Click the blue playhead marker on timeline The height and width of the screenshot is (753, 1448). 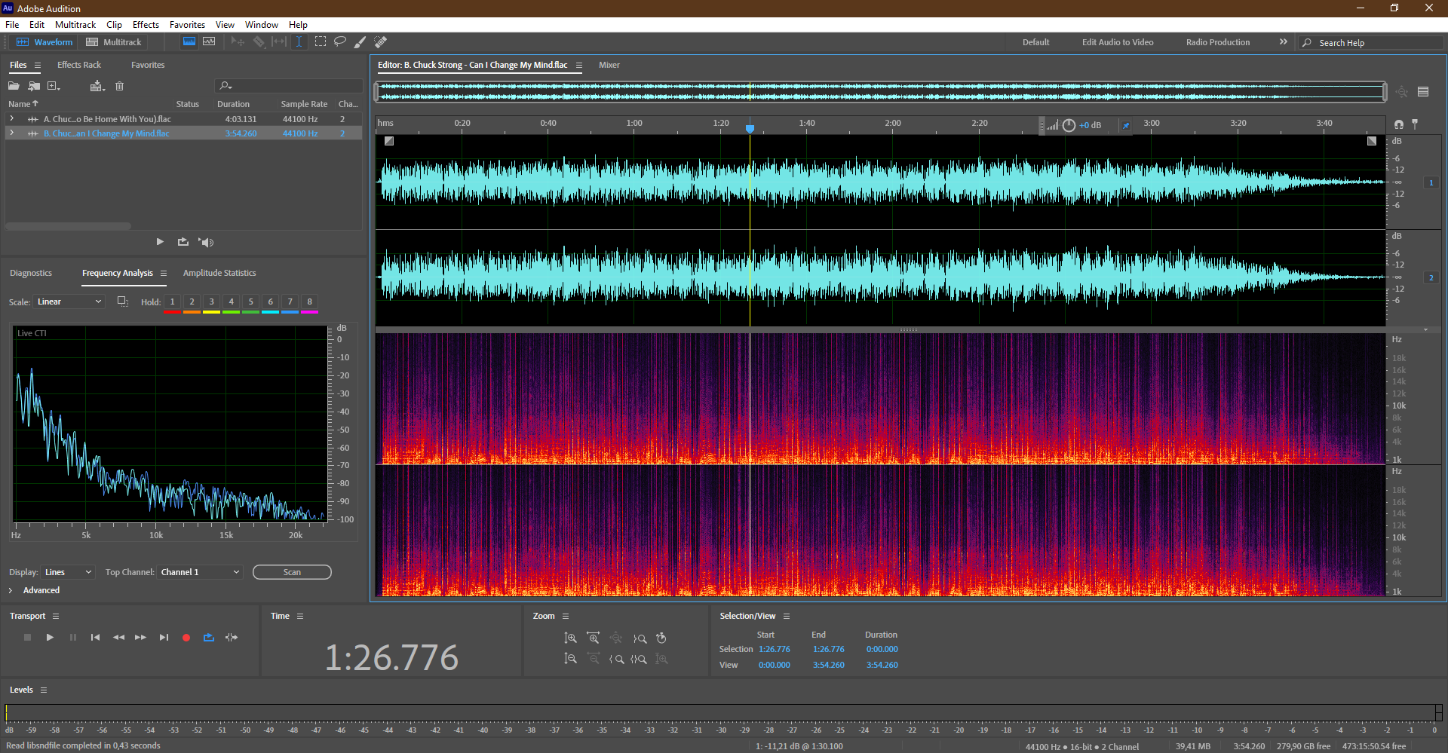[750, 129]
